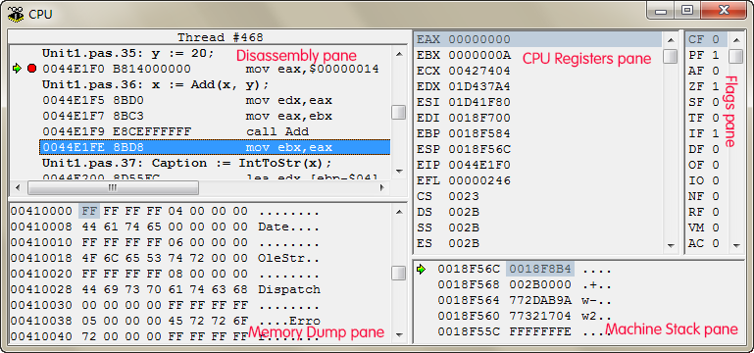This screenshot has width=754, height=353.
Task: Click disassembly horizontal scrollbar thumb
Action: [x=113, y=187]
